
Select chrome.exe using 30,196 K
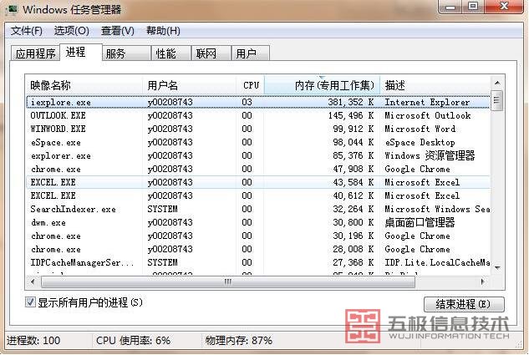coord(258,236)
